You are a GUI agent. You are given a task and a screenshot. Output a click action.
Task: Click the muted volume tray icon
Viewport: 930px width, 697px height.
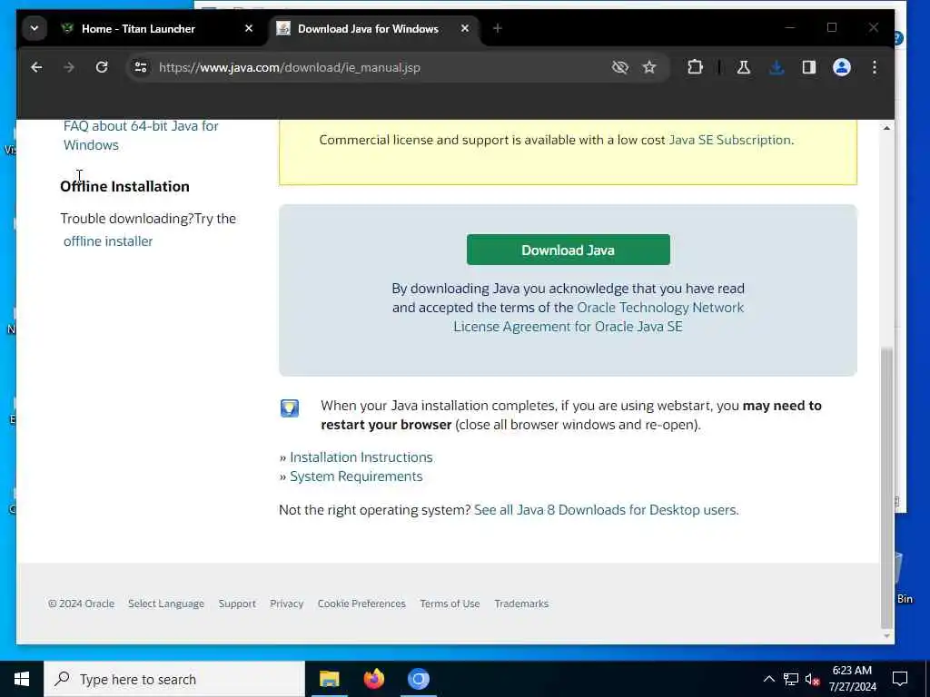tap(813, 680)
